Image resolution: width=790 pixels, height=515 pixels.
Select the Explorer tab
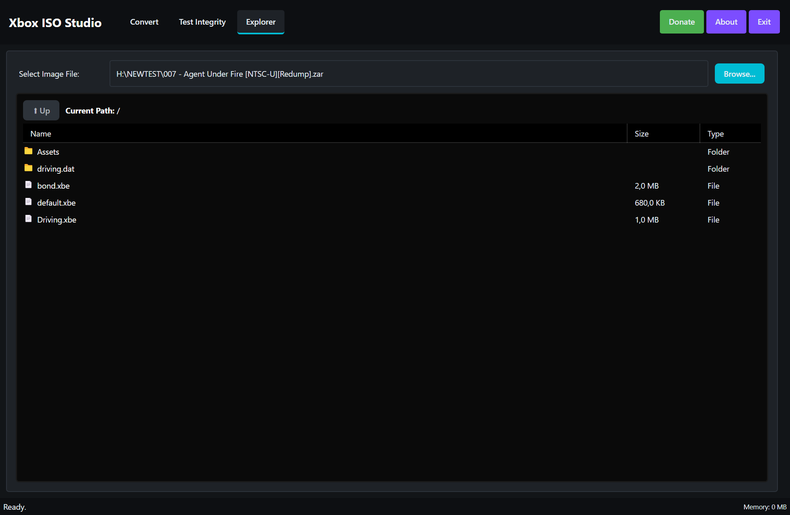tap(261, 22)
